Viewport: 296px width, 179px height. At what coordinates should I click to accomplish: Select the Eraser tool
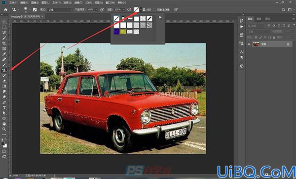pos(4,81)
